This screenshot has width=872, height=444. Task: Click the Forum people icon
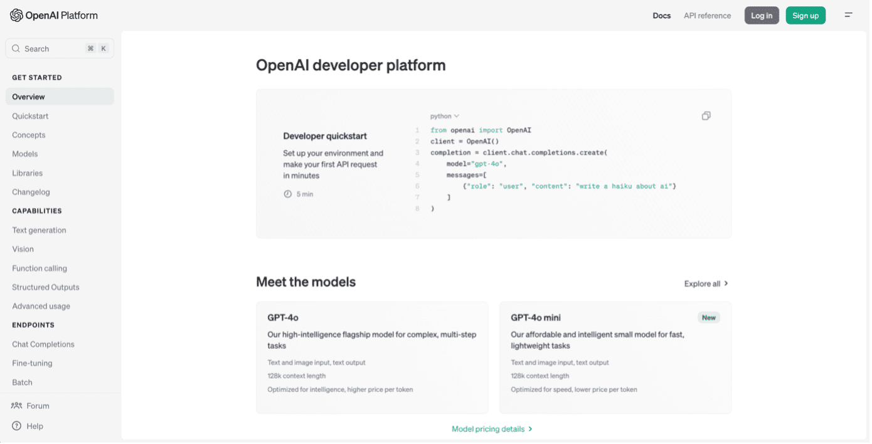coord(17,406)
